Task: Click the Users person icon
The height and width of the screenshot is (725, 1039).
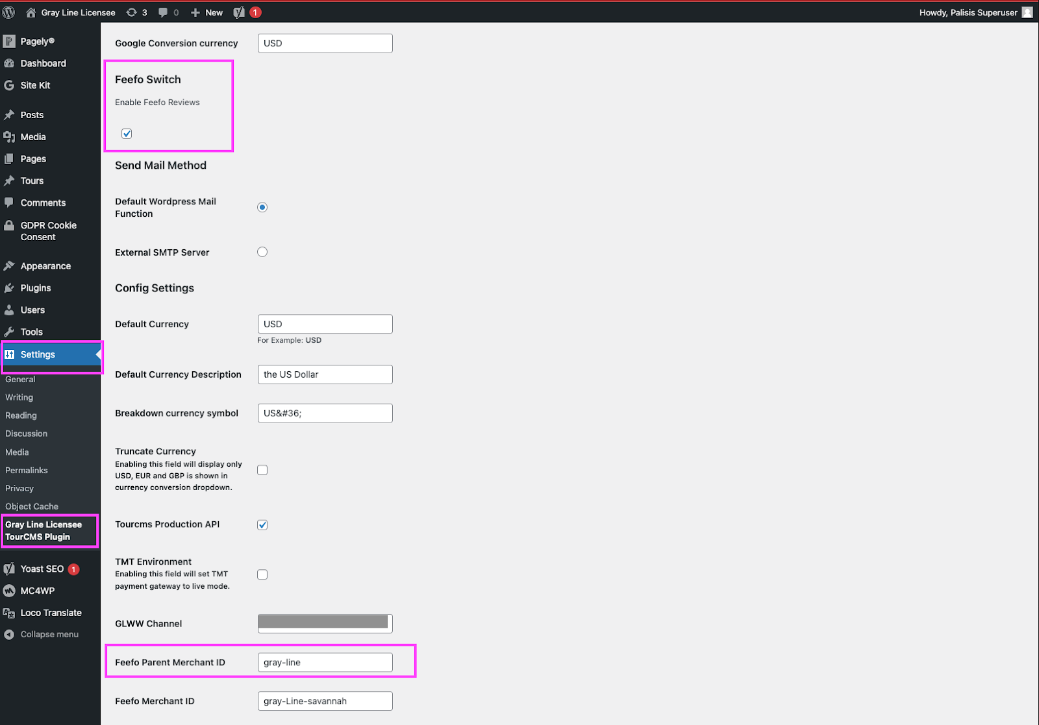Action: tap(9, 310)
